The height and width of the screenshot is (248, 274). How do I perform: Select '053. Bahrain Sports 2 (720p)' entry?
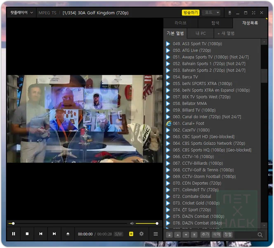click(209, 70)
